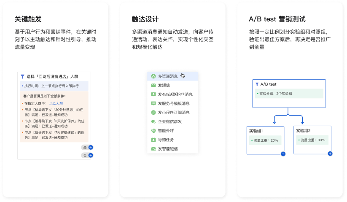Screen dimensions: 347x202
Task: Click the multi-channel message icon (多渠道消息)
Action: coord(153,76)
